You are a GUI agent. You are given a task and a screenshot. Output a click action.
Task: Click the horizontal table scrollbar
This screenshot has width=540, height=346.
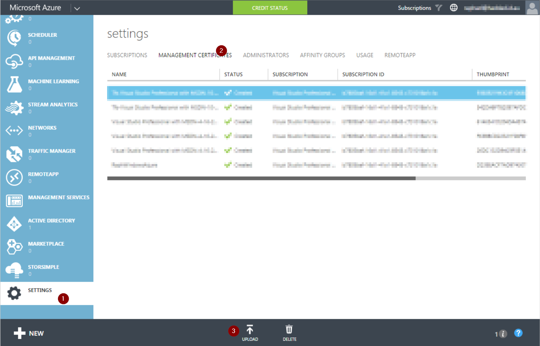261,178
